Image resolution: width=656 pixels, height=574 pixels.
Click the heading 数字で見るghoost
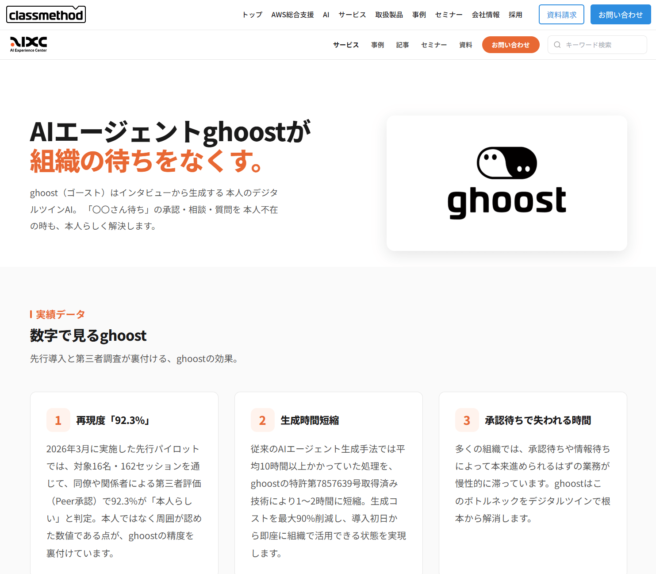pos(88,336)
